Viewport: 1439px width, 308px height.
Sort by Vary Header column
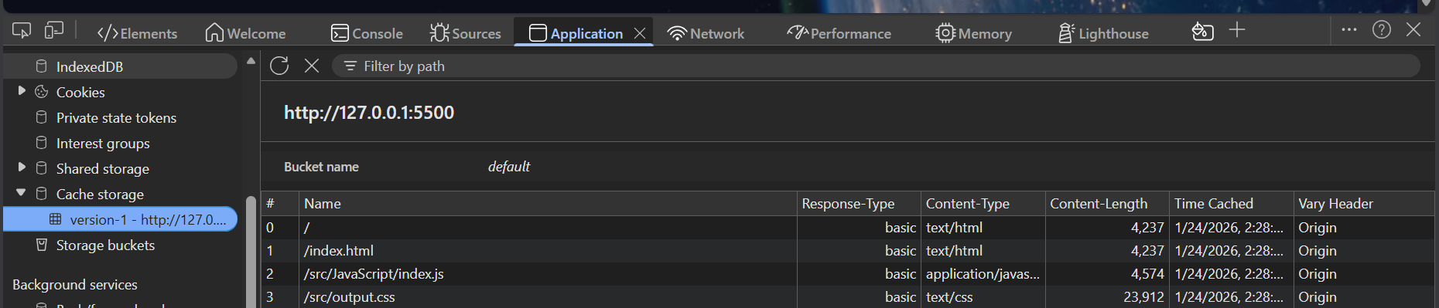tap(1364, 203)
